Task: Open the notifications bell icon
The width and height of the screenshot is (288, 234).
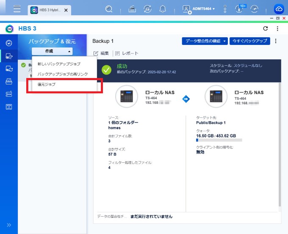Action: tap(163, 9)
